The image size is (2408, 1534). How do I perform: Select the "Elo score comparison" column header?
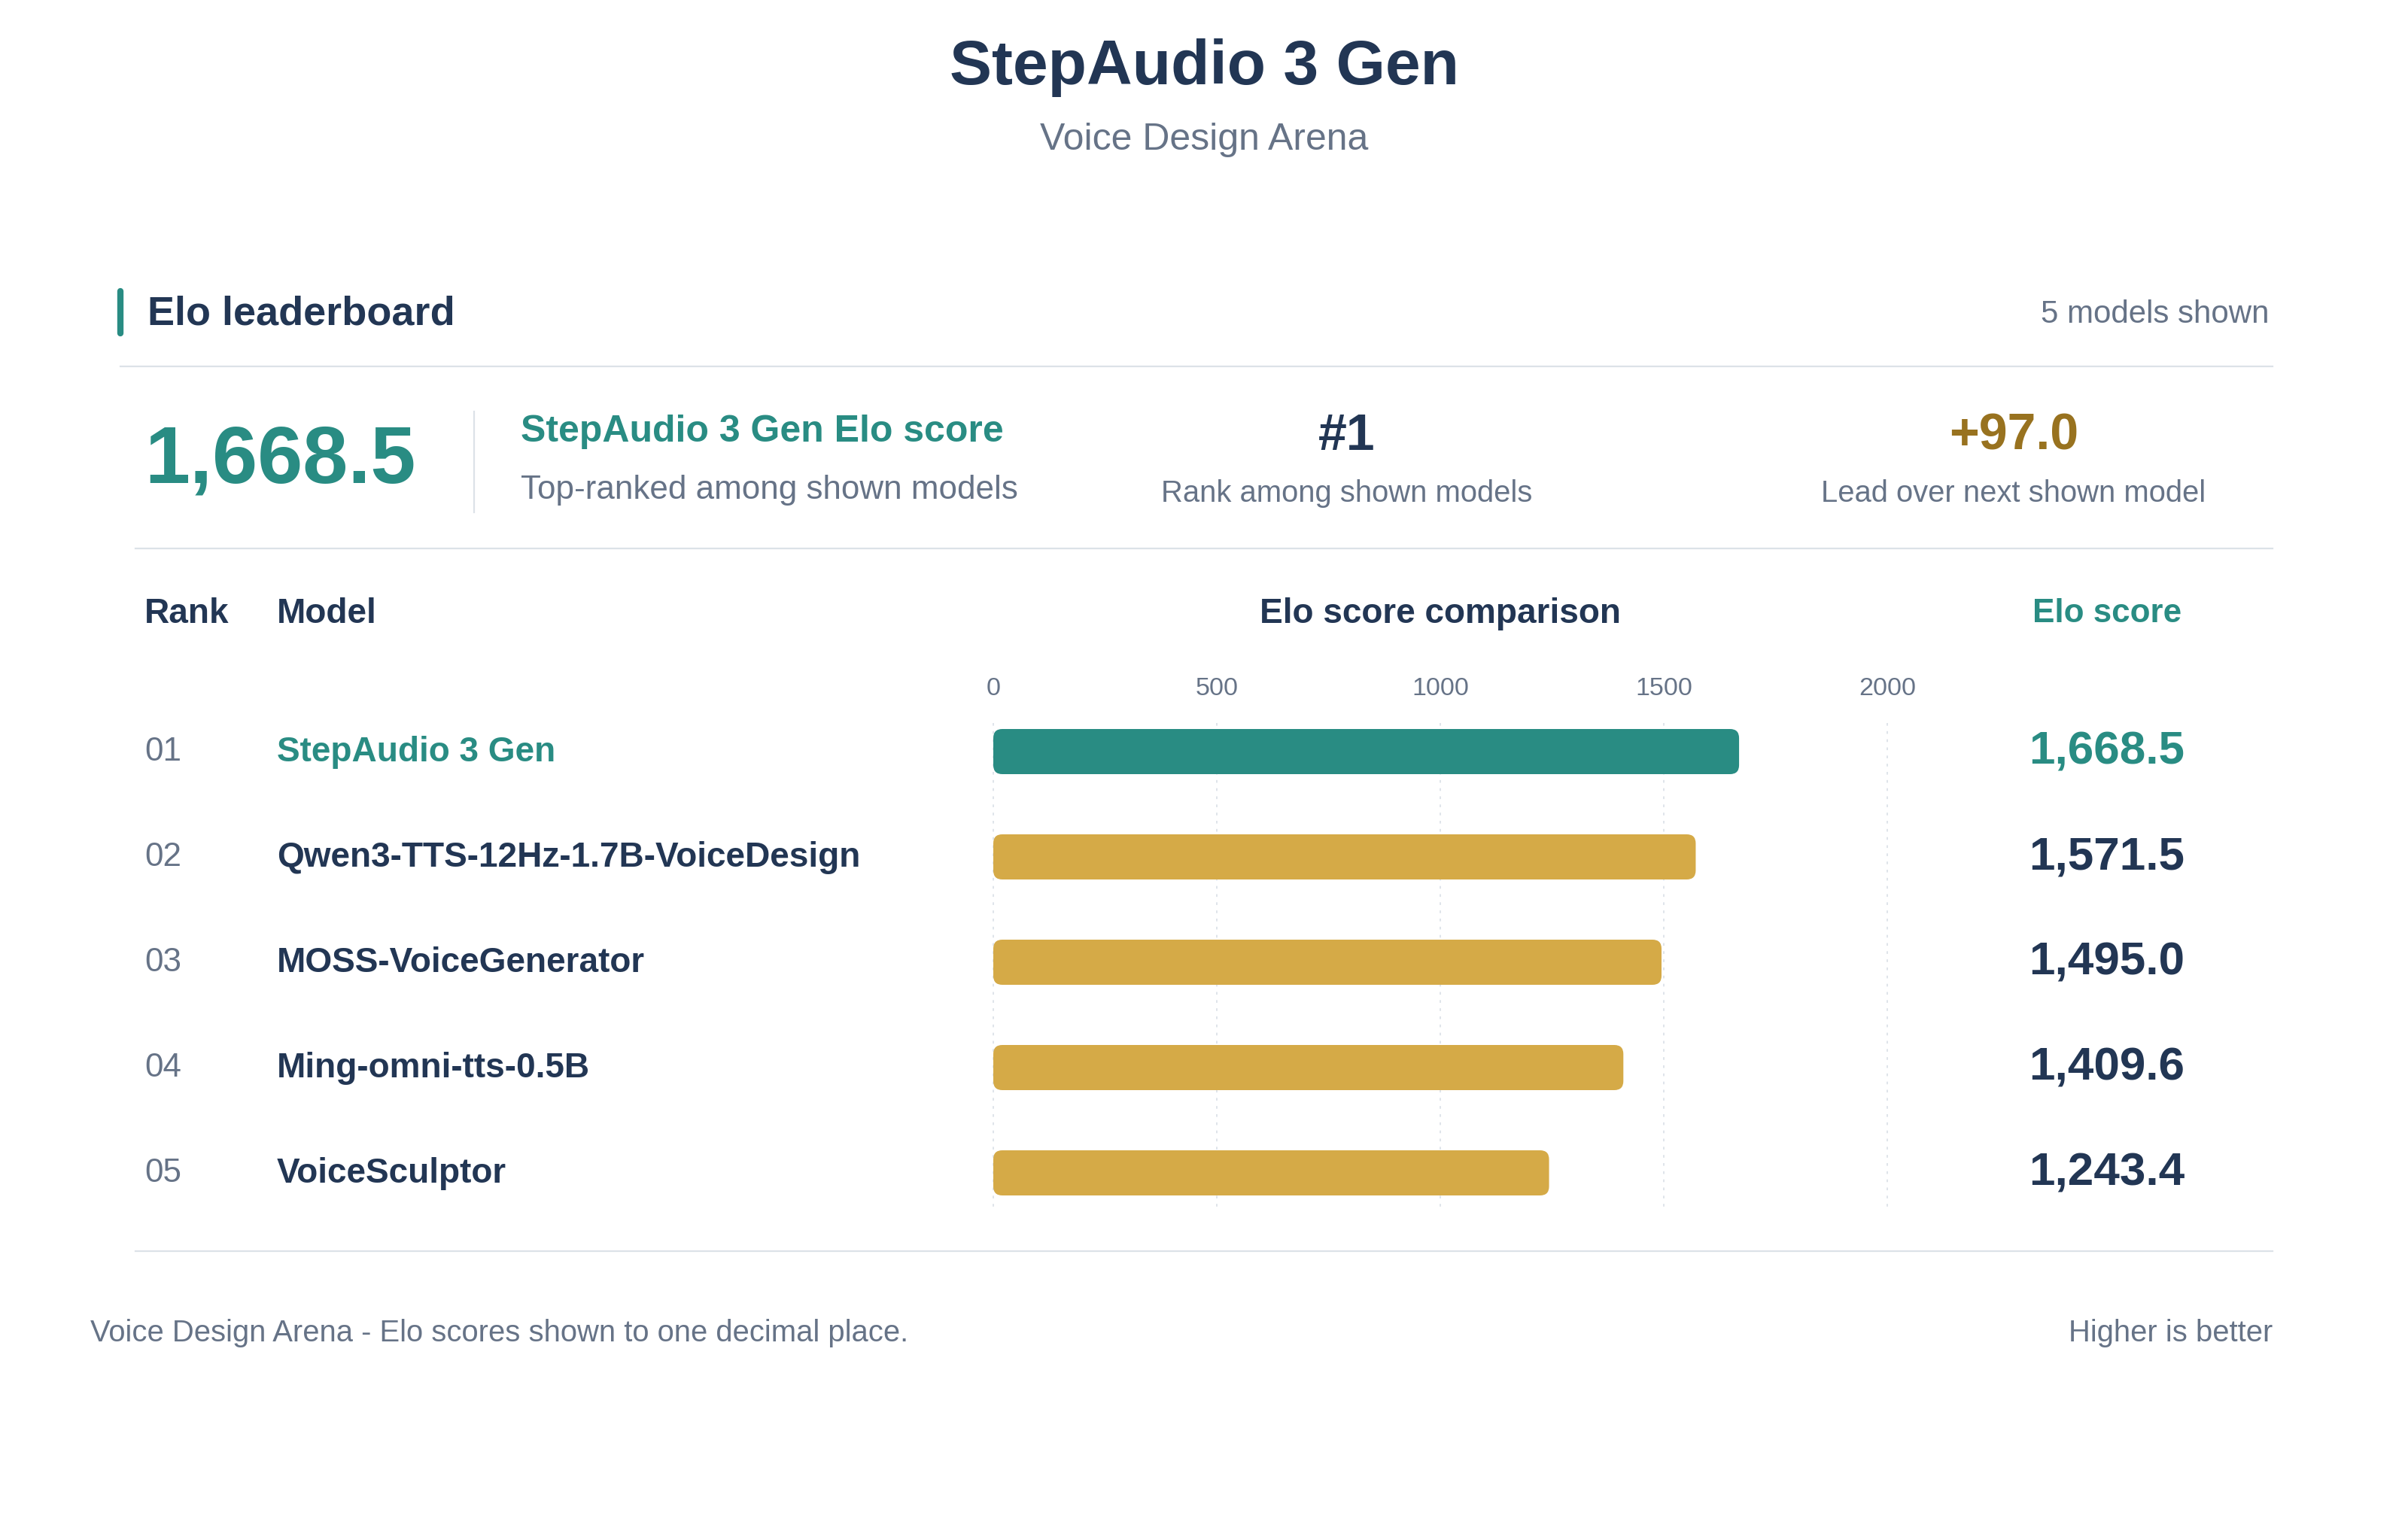coord(1440,611)
